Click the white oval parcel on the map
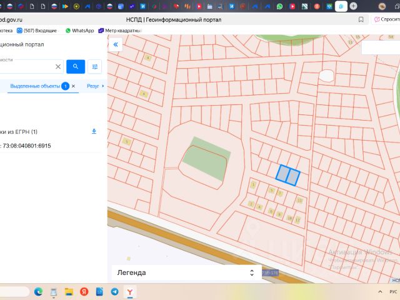Screen dimensions: 400x300 point(326,76)
